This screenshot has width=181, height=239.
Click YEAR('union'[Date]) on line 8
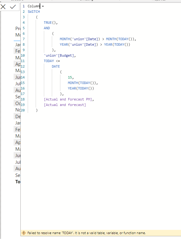79,44
